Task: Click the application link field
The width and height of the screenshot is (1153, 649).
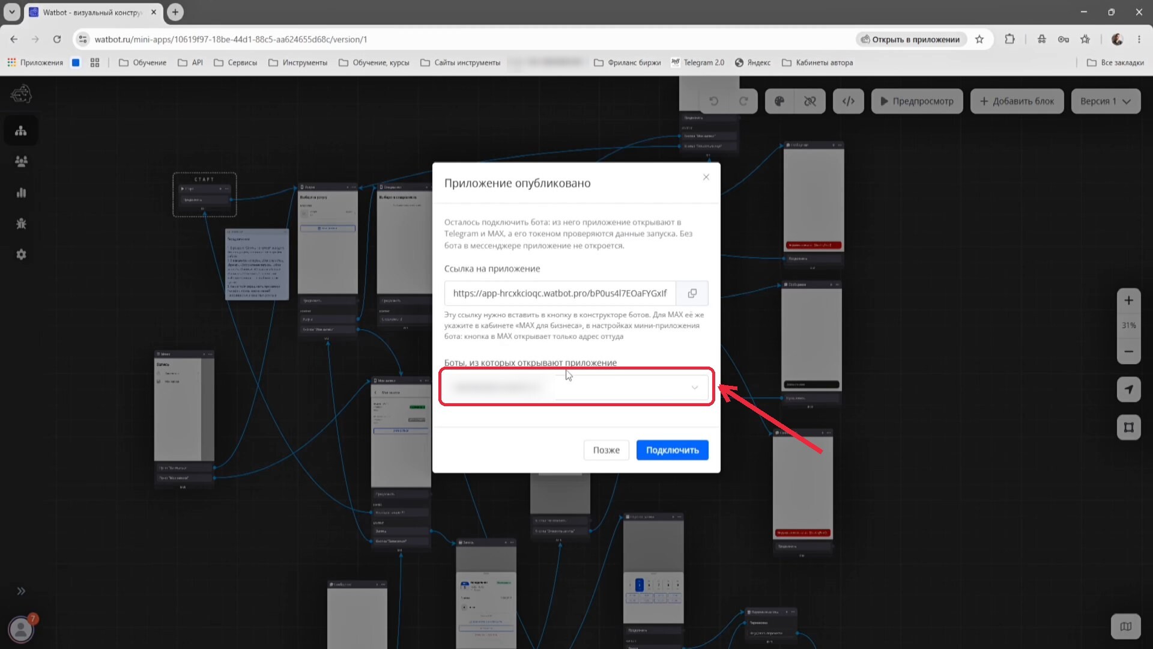Action: pyautogui.click(x=560, y=293)
